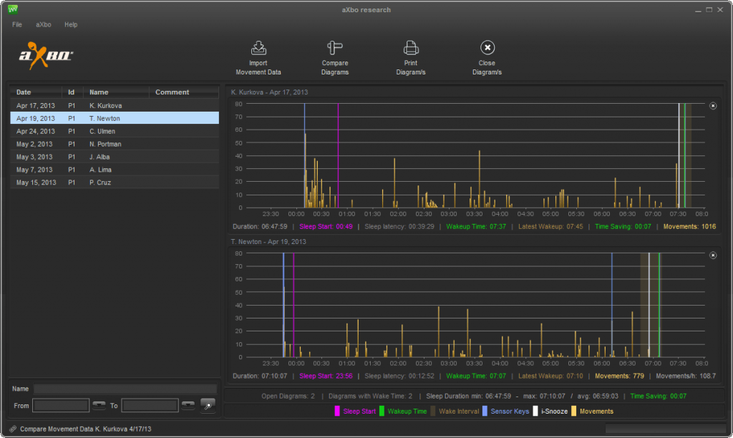Screen dimensions: 733x438
Task: Open the To date picker dropdown
Action: pos(187,405)
